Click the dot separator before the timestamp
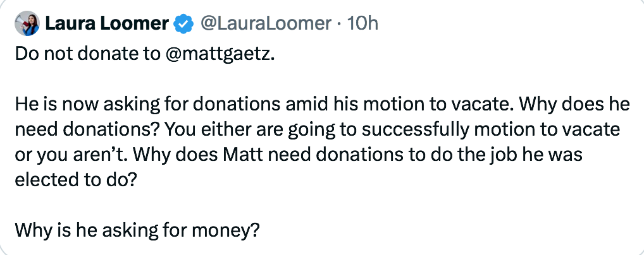 [x=340, y=24]
